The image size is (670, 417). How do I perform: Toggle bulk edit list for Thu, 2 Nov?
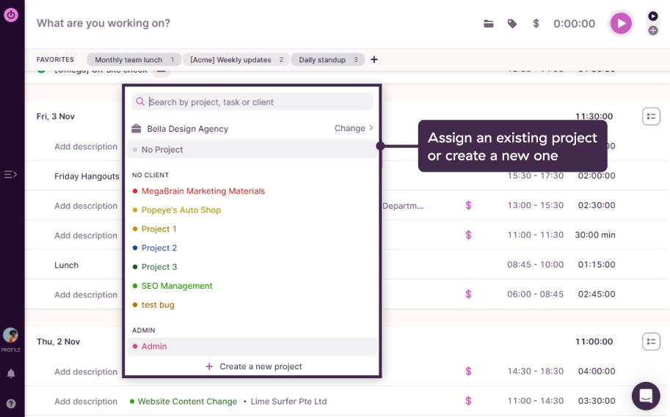tap(651, 342)
